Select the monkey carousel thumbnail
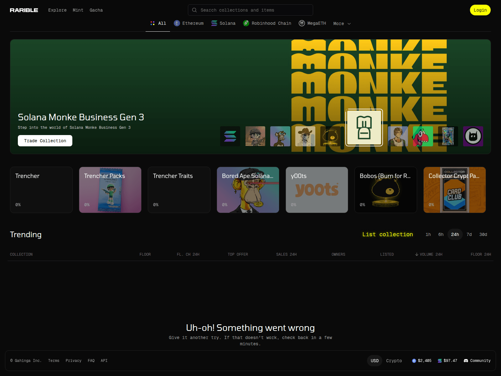 (280, 136)
